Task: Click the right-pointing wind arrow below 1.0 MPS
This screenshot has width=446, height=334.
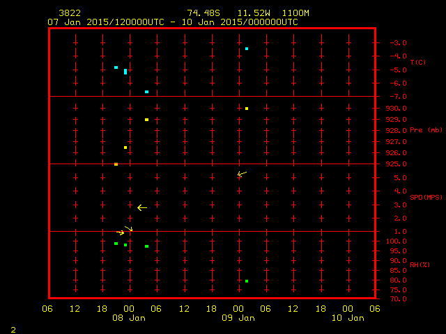Action: pos(120,232)
